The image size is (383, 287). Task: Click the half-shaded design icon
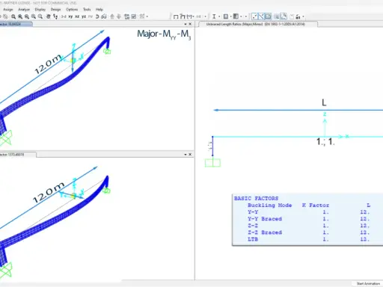[236, 16]
